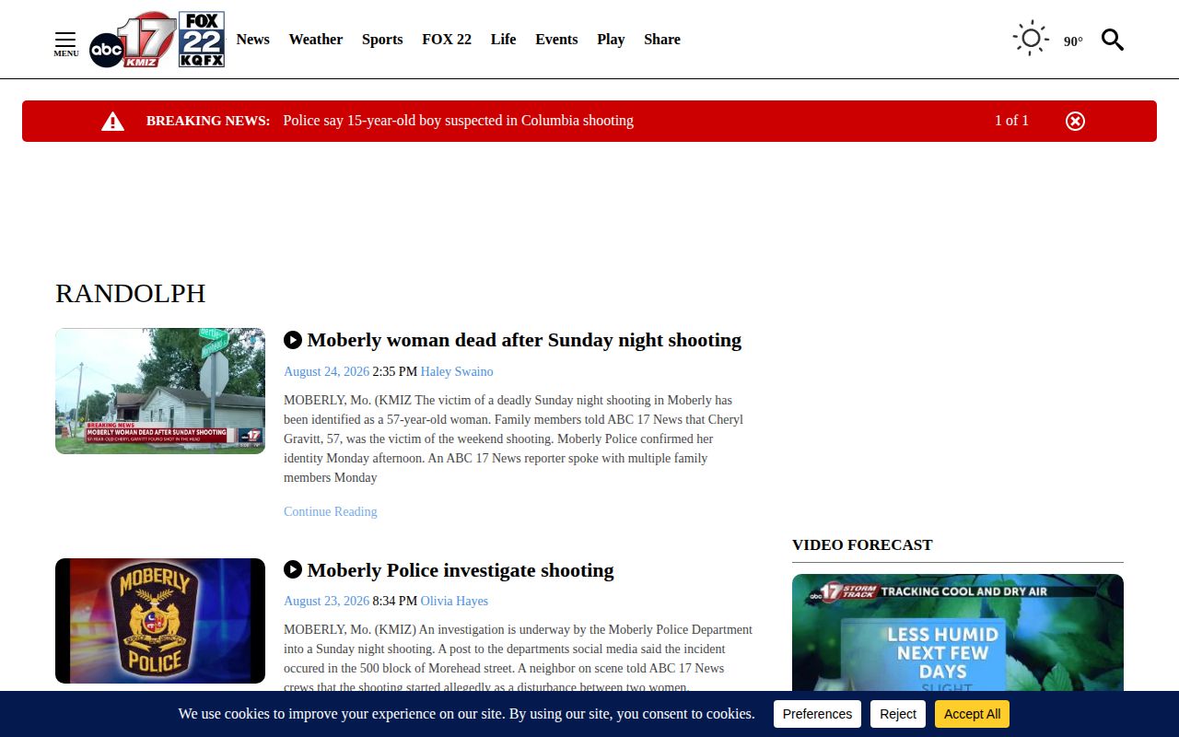Image resolution: width=1179 pixels, height=737 pixels.
Task: Open the Moberly house scene thumbnail
Action: pos(160,391)
